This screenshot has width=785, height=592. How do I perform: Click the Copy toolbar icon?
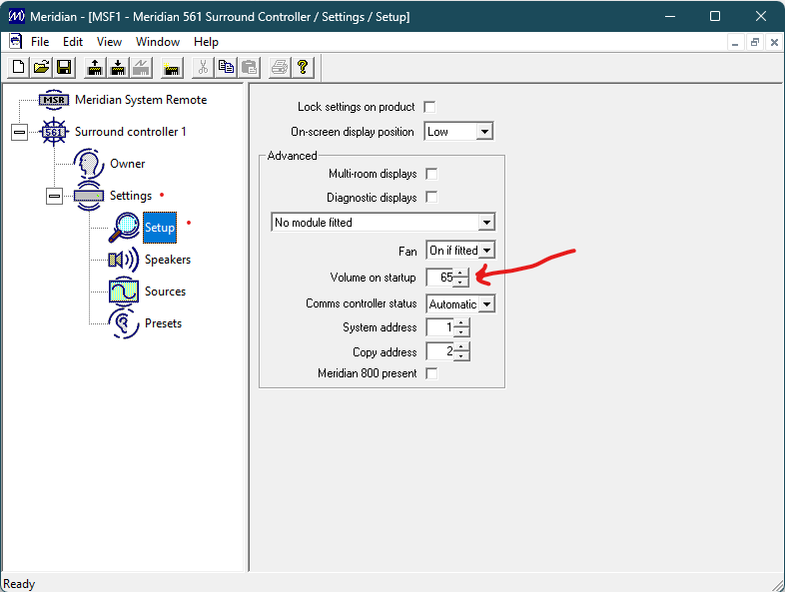click(x=226, y=67)
